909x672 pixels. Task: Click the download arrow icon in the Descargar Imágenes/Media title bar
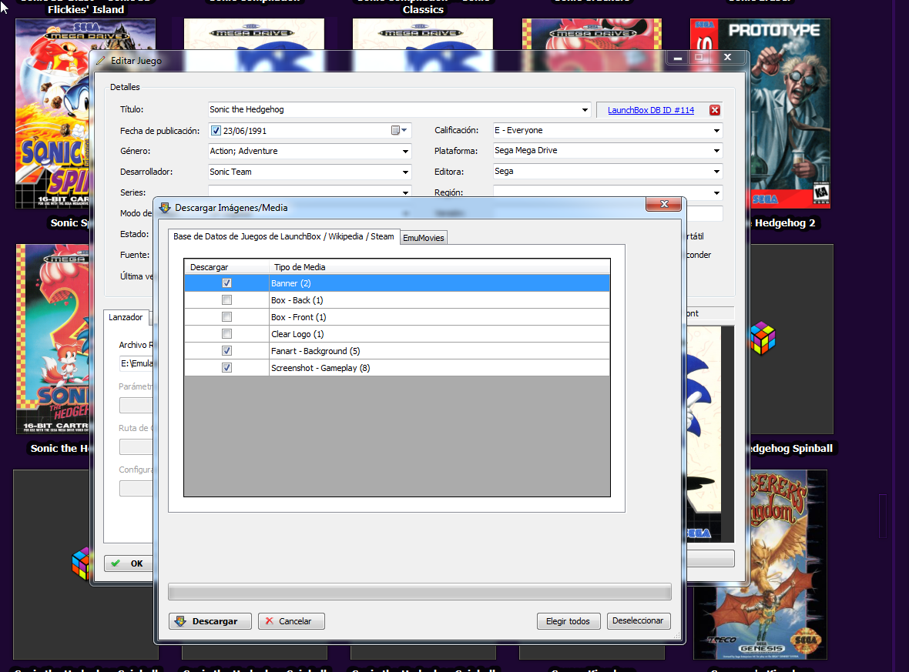[165, 207]
